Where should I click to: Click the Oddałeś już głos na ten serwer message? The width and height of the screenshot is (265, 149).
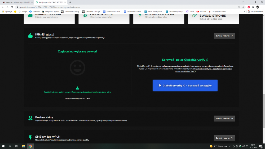point(77,92)
